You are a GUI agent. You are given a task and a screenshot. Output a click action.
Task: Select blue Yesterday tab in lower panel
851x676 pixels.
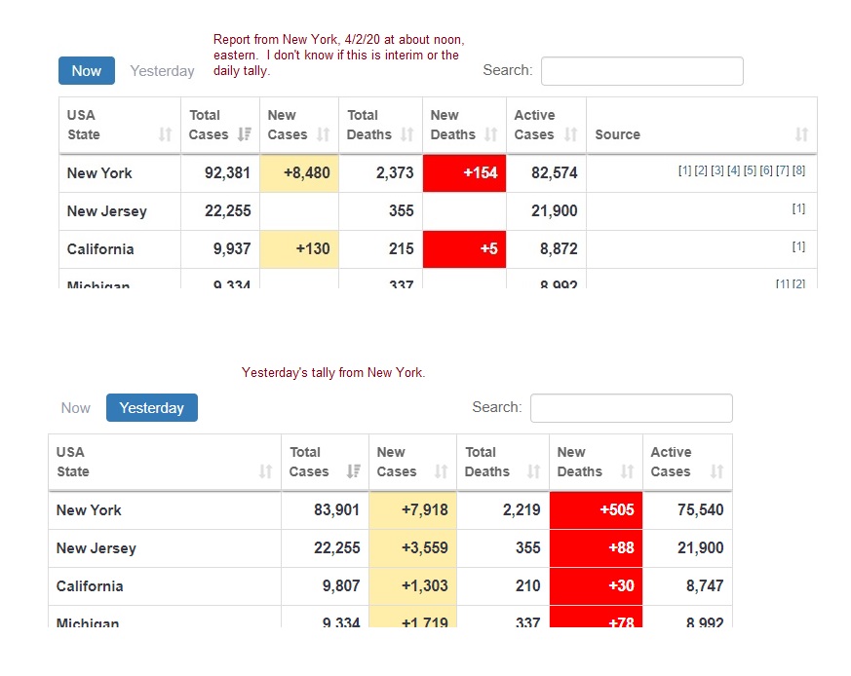152,407
